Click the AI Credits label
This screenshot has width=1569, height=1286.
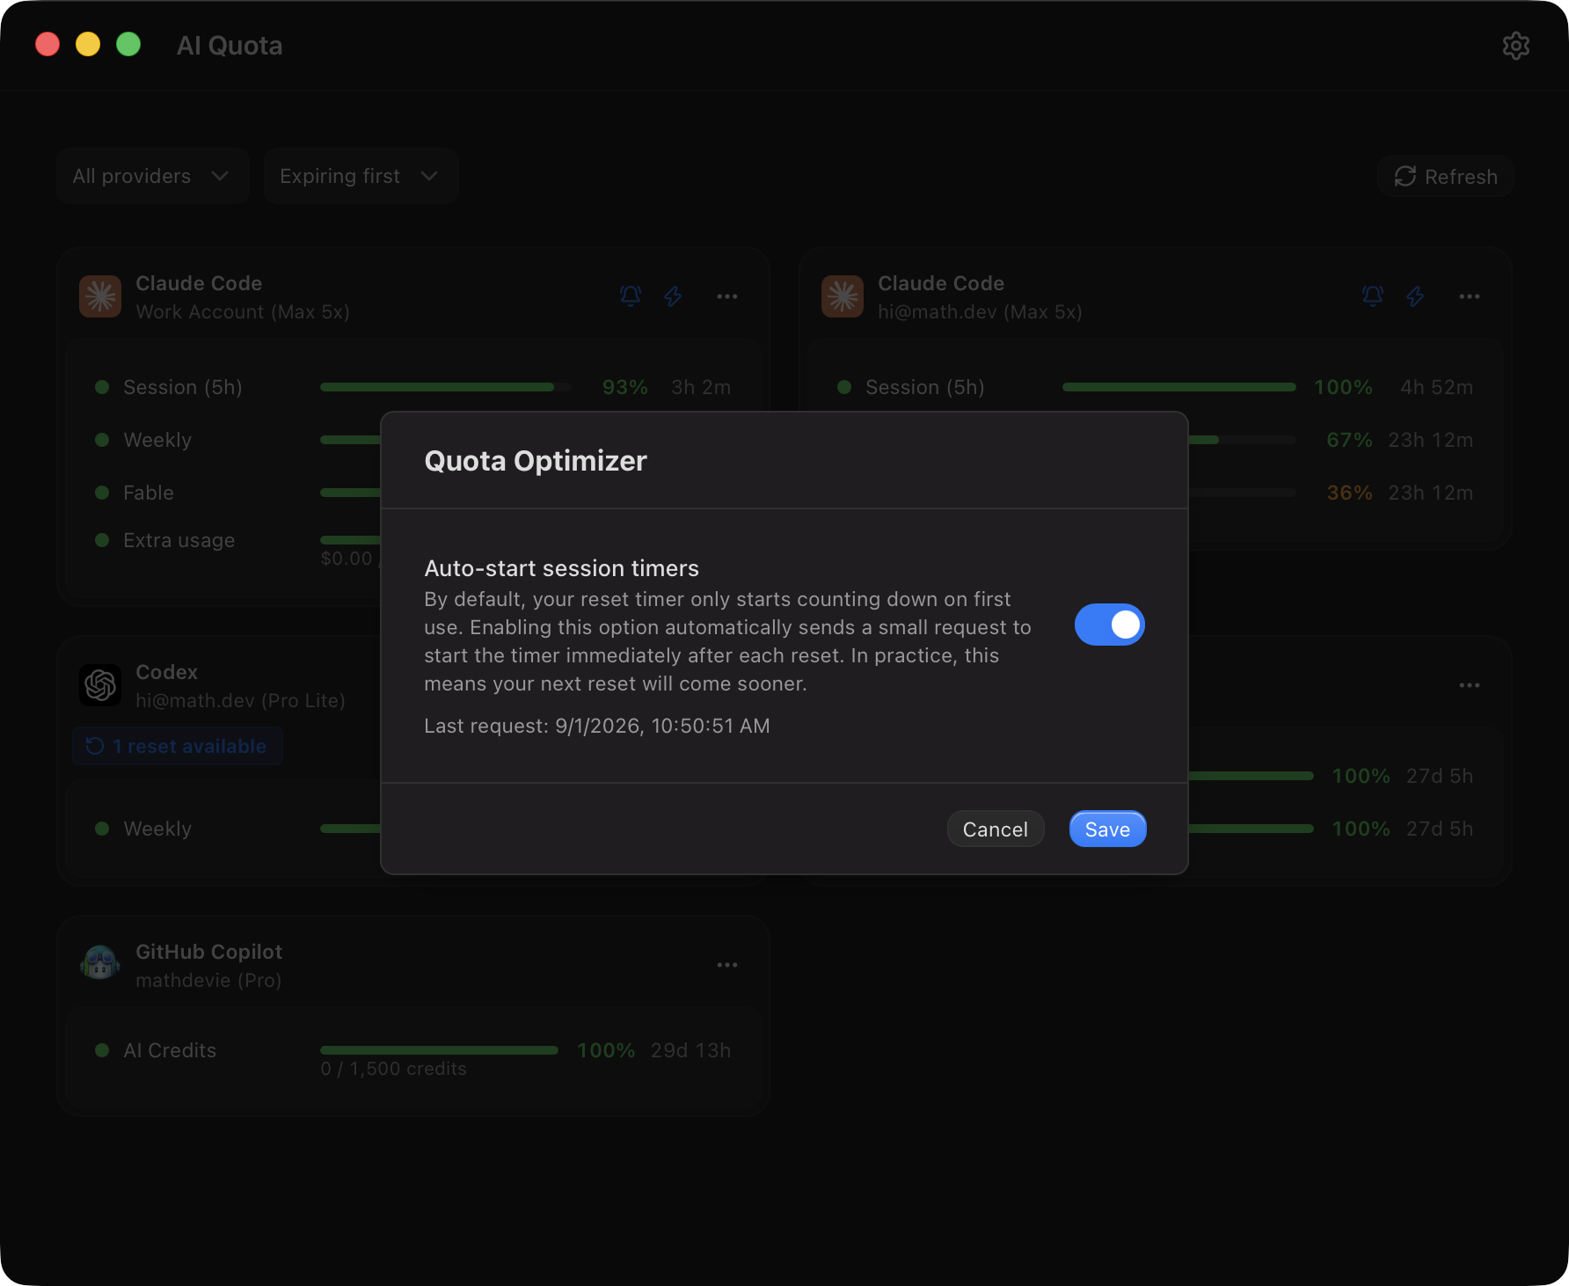170,1050
